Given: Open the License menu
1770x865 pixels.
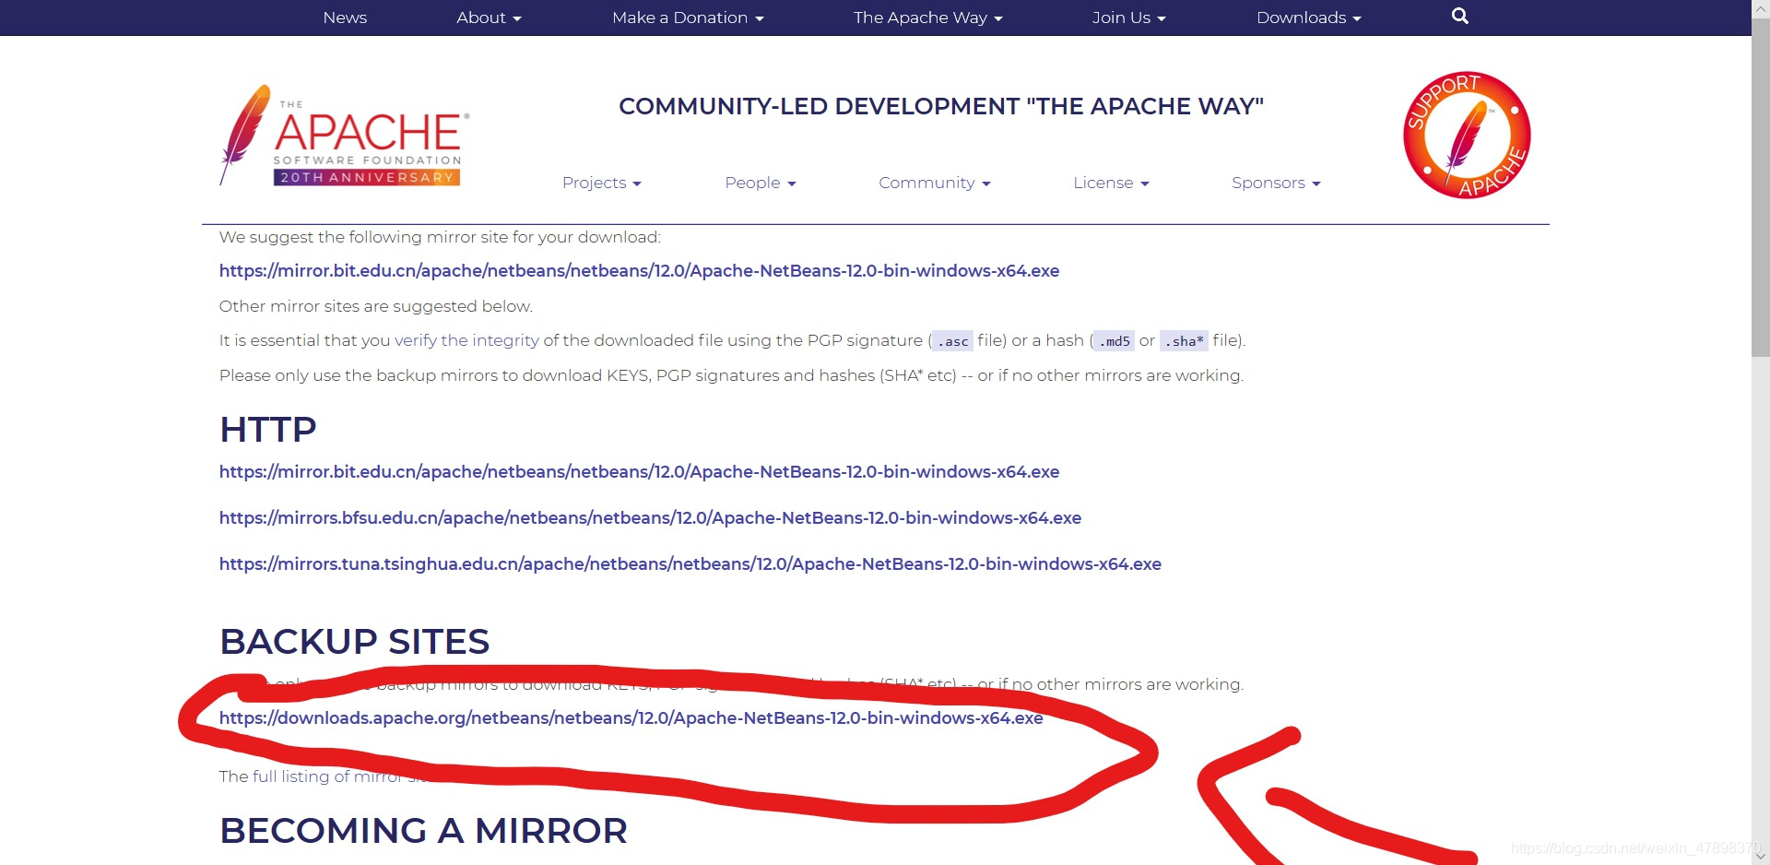Looking at the screenshot, I should (x=1111, y=183).
